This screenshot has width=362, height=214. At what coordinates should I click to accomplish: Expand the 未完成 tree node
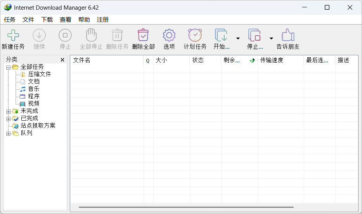click(x=9, y=111)
